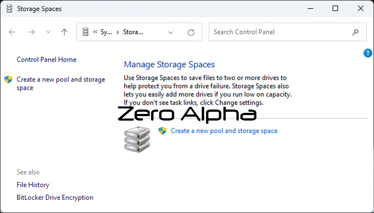Click the magnifier search icon
Image resolution: width=374 pixels, height=213 pixels.
tap(355, 32)
